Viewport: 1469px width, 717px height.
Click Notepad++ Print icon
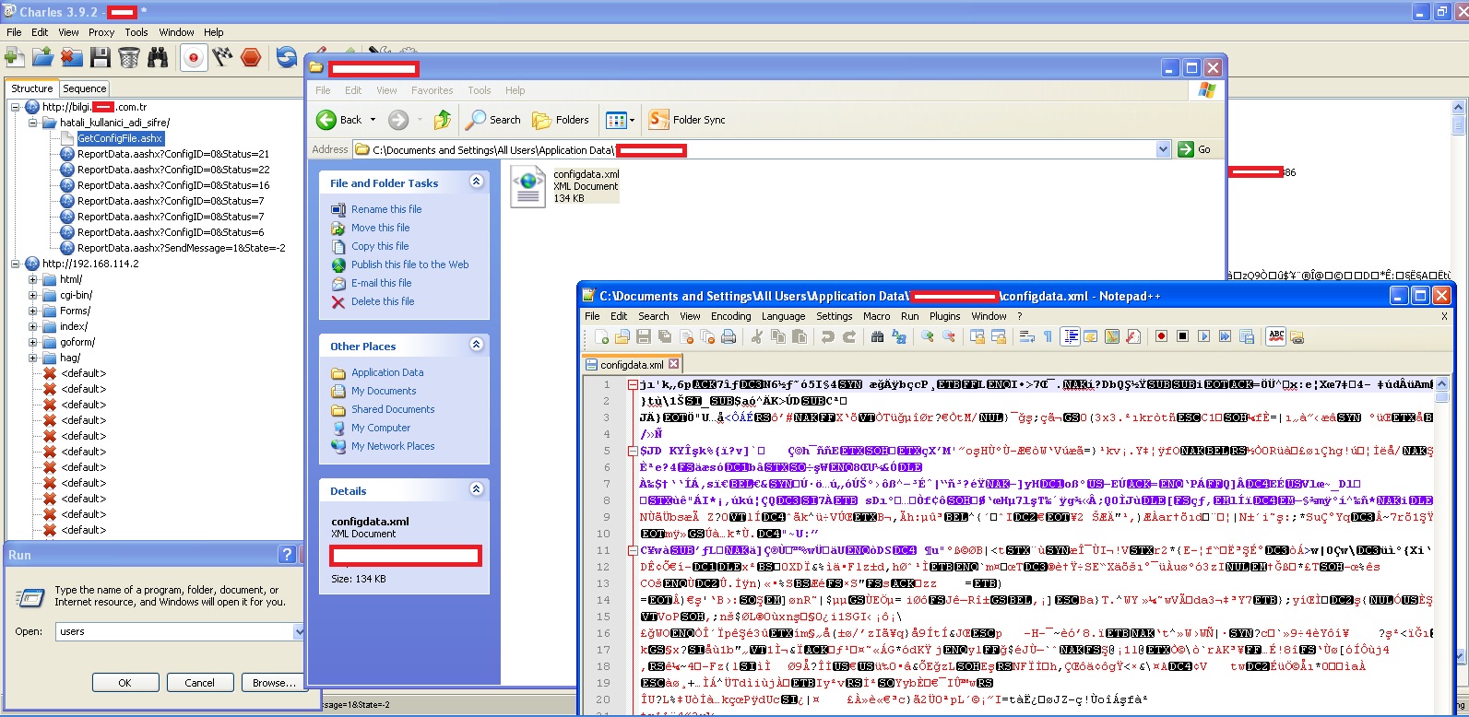click(729, 337)
